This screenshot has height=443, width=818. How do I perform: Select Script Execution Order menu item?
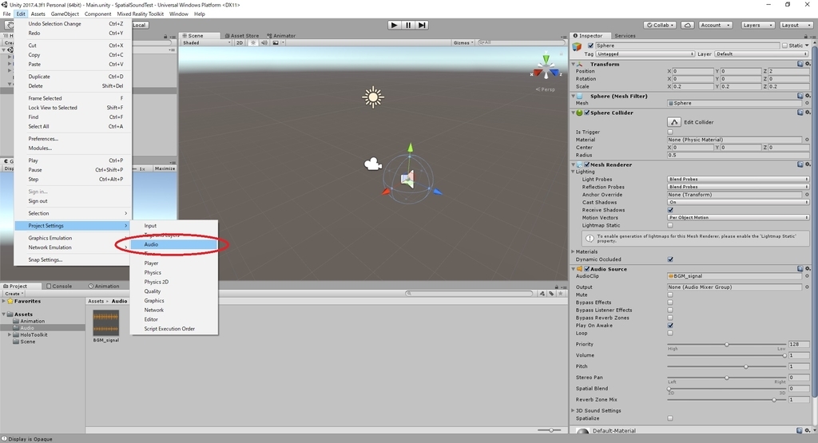click(173, 329)
